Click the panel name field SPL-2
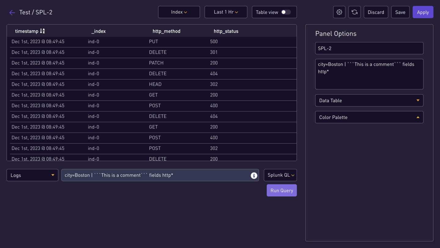This screenshot has height=248, width=440. pos(369,48)
